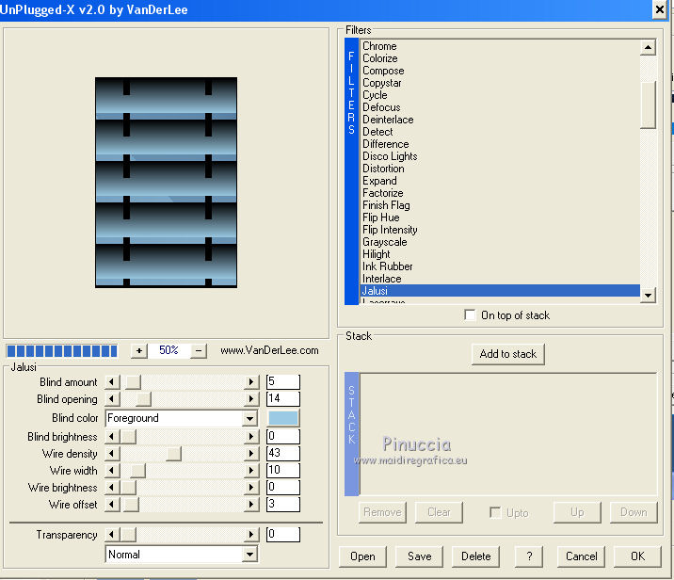This screenshot has height=580, width=674.
Task: Click the left arrow of Wire width slider
Action: [x=112, y=471]
